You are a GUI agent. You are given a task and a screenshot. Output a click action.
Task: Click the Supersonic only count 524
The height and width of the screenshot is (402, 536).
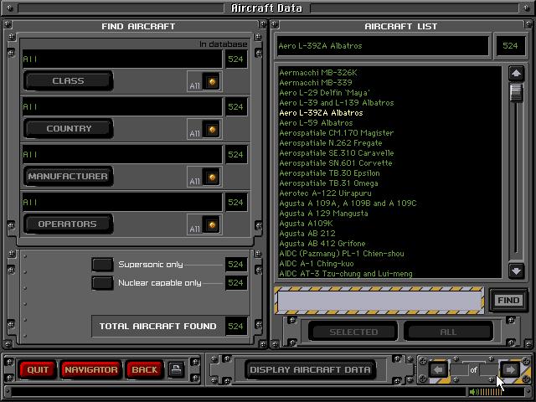pyautogui.click(x=236, y=265)
